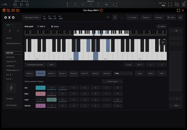Viewport: 187px width, 130px height.
Task: Click the Clear scene button
Action: 162,73
